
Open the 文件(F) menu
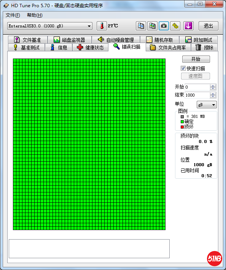[x=13, y=15]
